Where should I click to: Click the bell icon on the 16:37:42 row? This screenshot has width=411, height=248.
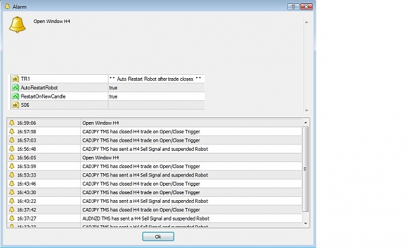pos(12,209)
